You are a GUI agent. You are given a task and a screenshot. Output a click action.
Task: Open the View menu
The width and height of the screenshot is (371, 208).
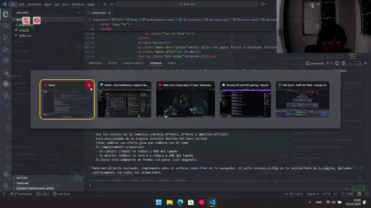48,4
